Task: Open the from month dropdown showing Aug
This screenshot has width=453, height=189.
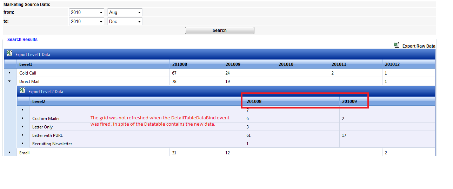Action: click(125, 12)
